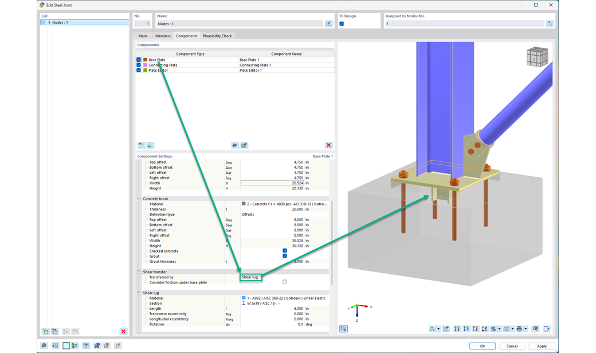Copy joint icon in List panel

55,331
